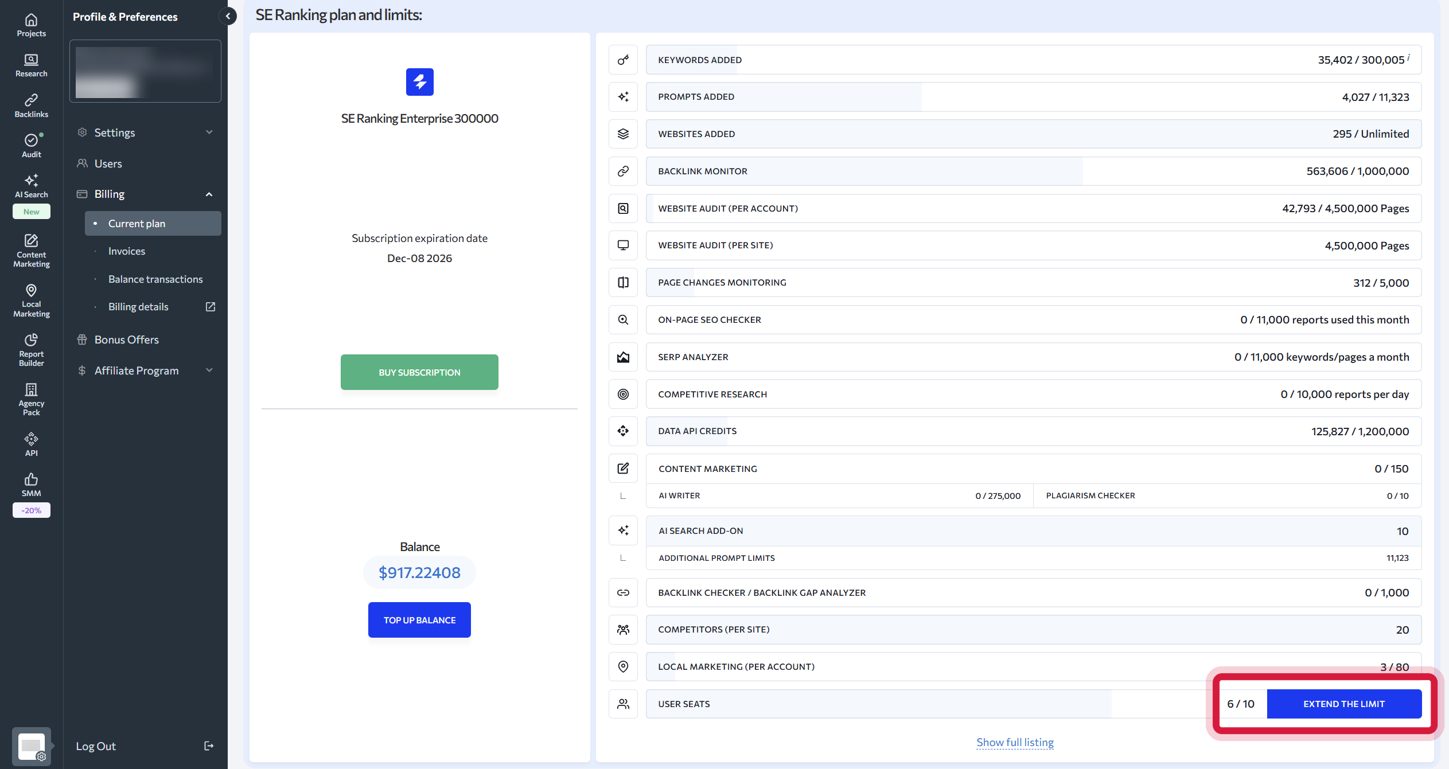Click the Prompts Added usage bar
Viewport: 1449px width, 769px height.
[x=1034, y=97]
